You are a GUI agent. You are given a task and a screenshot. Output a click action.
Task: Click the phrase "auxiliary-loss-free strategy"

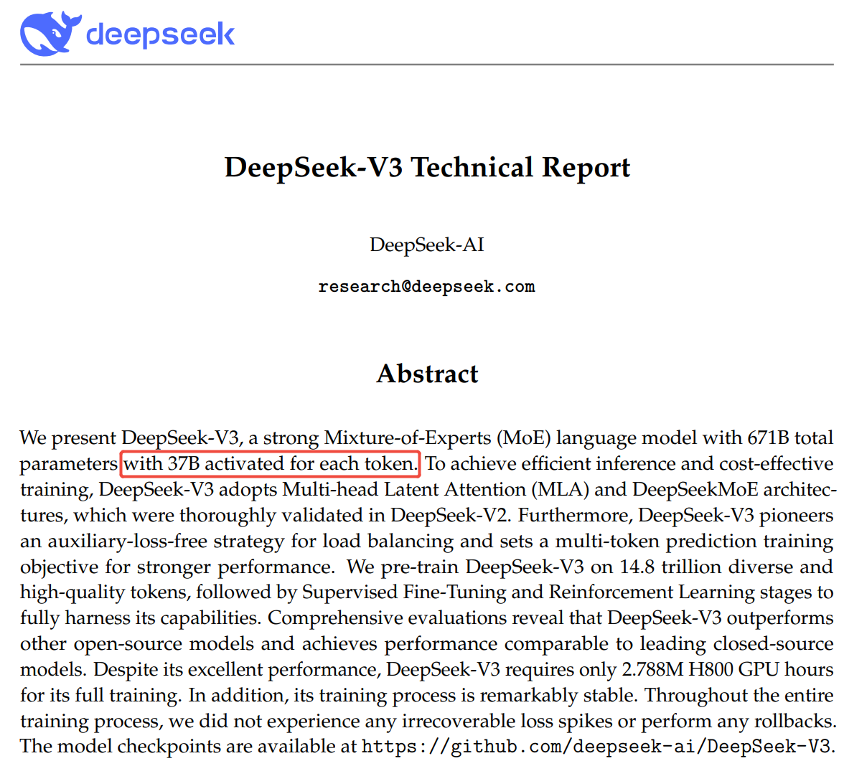[167, 541]
